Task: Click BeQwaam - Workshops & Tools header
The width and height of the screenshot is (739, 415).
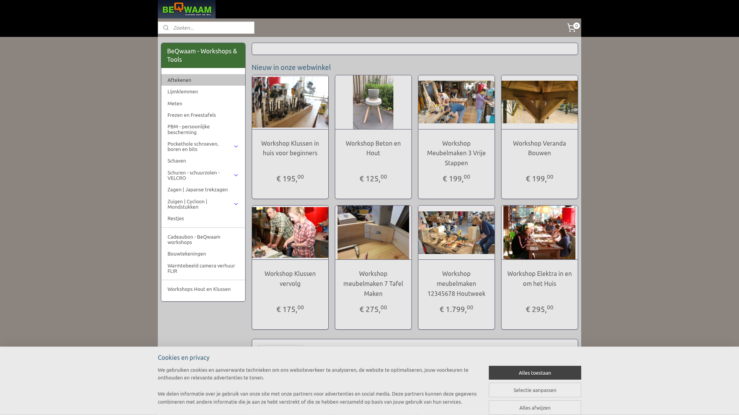Action: pyautogui.click(x=203, y=55)
